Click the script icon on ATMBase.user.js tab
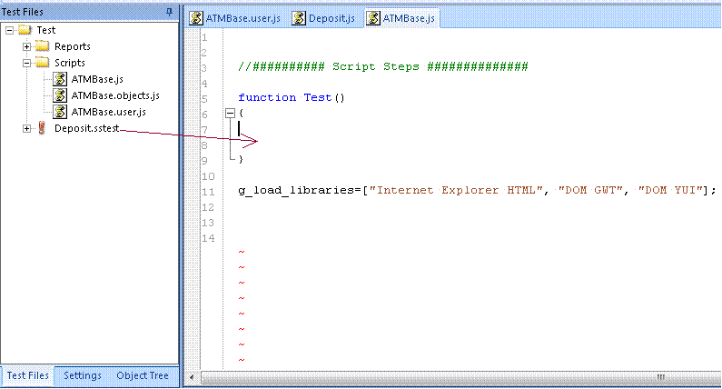The width and height of the screenshot is (722, 389). tap(195, 19)
